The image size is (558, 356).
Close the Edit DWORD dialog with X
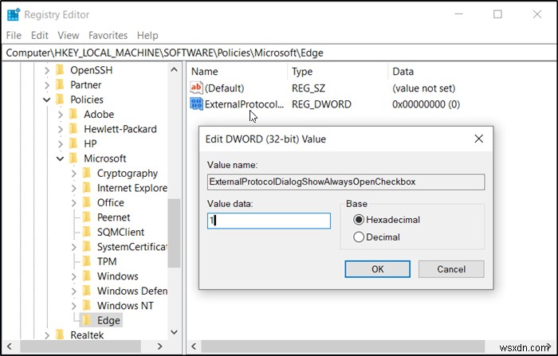pyautogui.click(x=479, y=139)
